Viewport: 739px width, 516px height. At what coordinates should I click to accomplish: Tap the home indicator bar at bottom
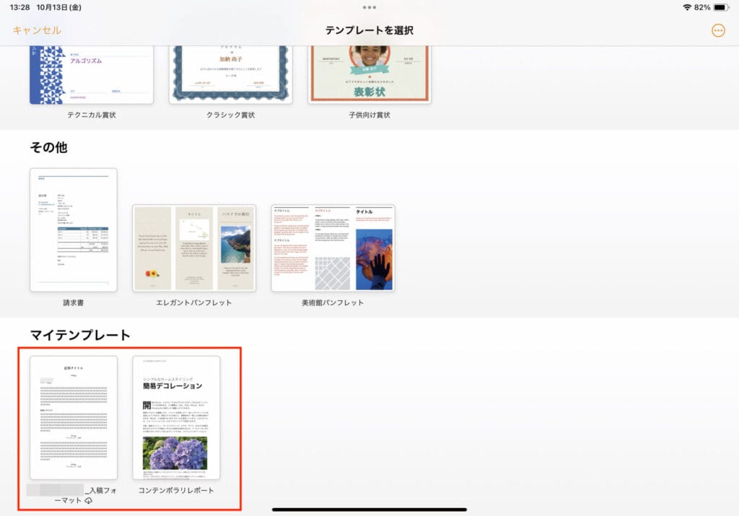(369, 509)
